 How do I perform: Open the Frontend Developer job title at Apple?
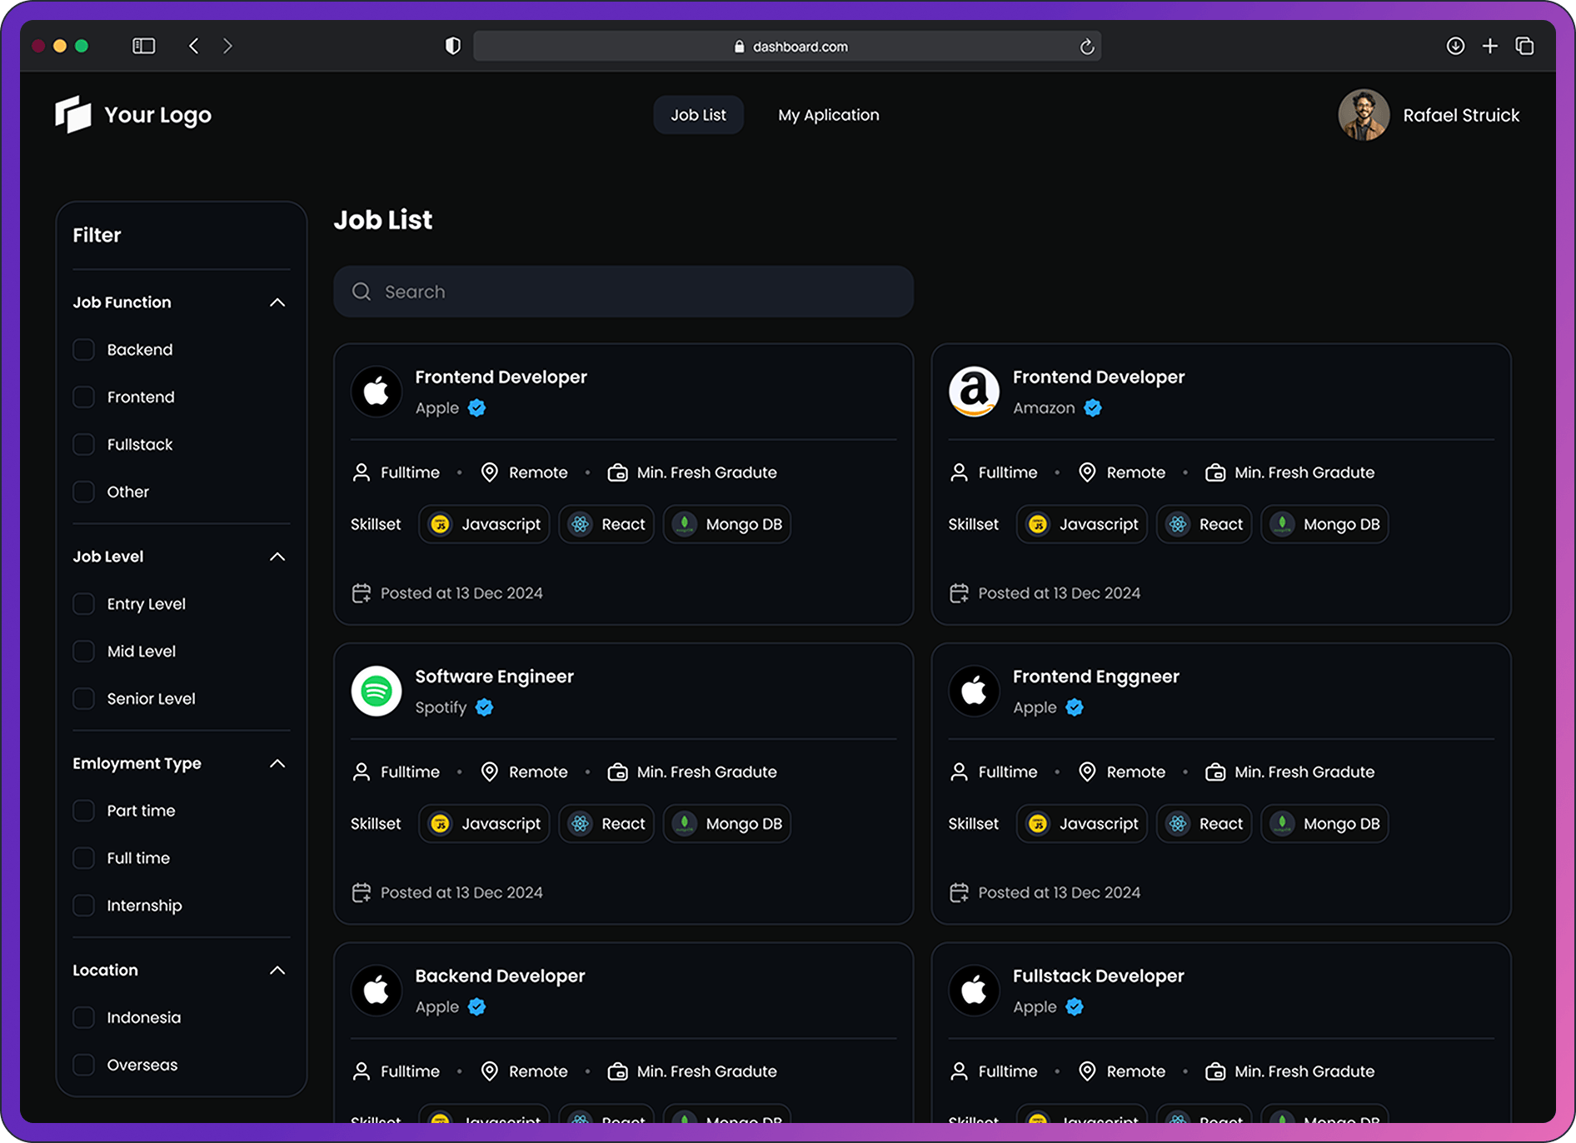pyautogui.click(x=501, y=377)
